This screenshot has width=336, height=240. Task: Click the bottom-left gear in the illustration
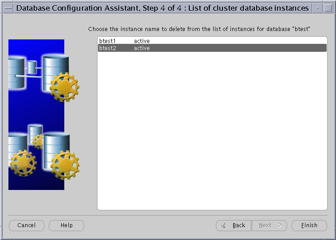[22, 164]
